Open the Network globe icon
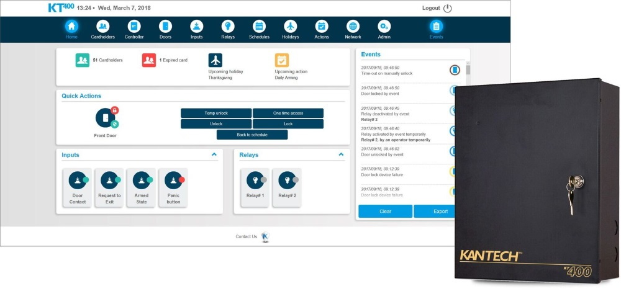621x299 pixels. point(353,27)
